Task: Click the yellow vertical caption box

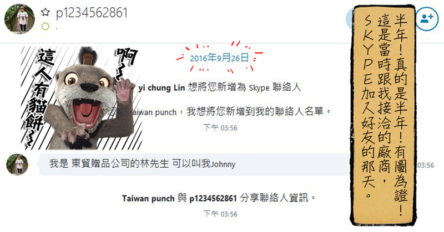Action: coord(384,115)
